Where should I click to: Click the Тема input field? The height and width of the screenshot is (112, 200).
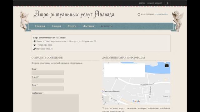(x=48, y=88)
